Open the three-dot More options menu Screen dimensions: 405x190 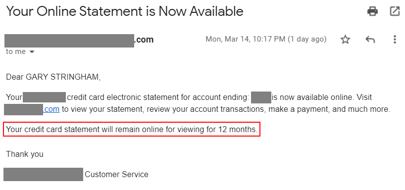[x=395, y=40]
